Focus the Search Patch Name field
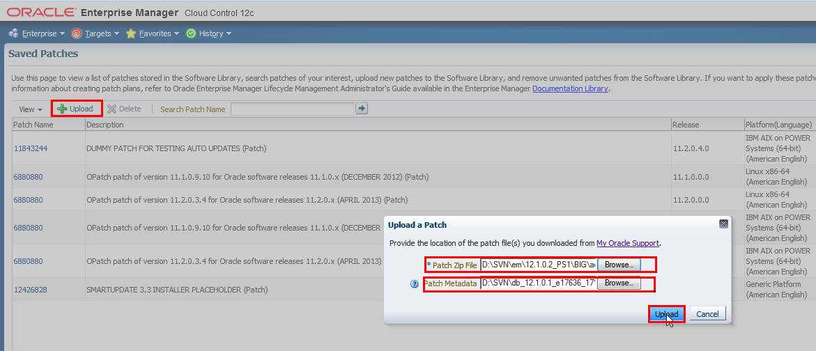Screen dimensions: 816x351 293,109
